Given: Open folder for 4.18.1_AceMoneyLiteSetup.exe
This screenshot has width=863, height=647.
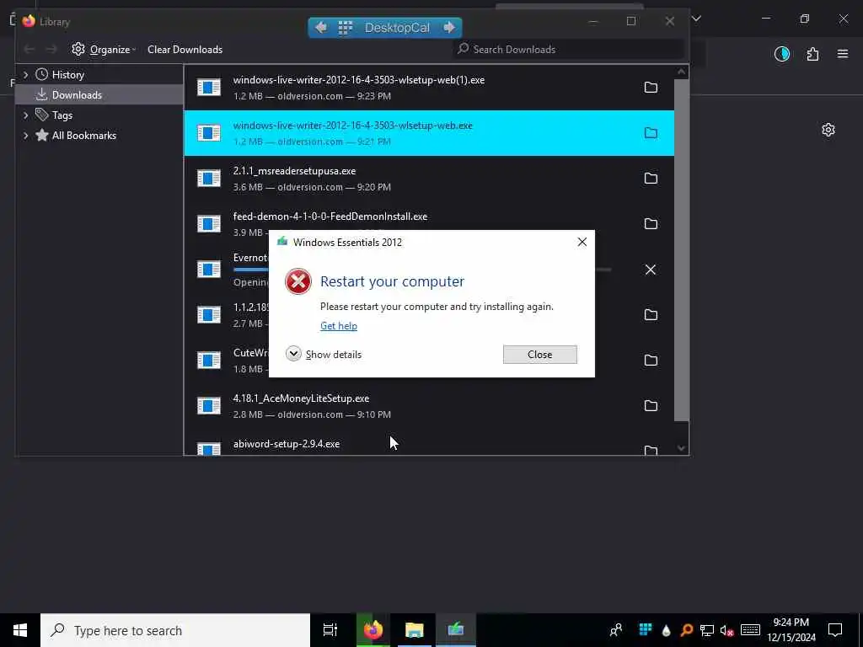Looking at the screenshot, I should coord(651,406).
